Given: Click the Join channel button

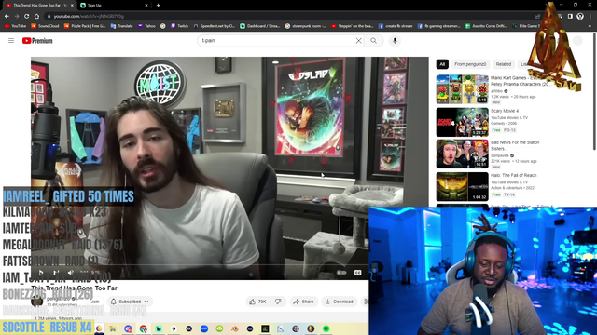Looking at the screenshot, I should point(95,301).
